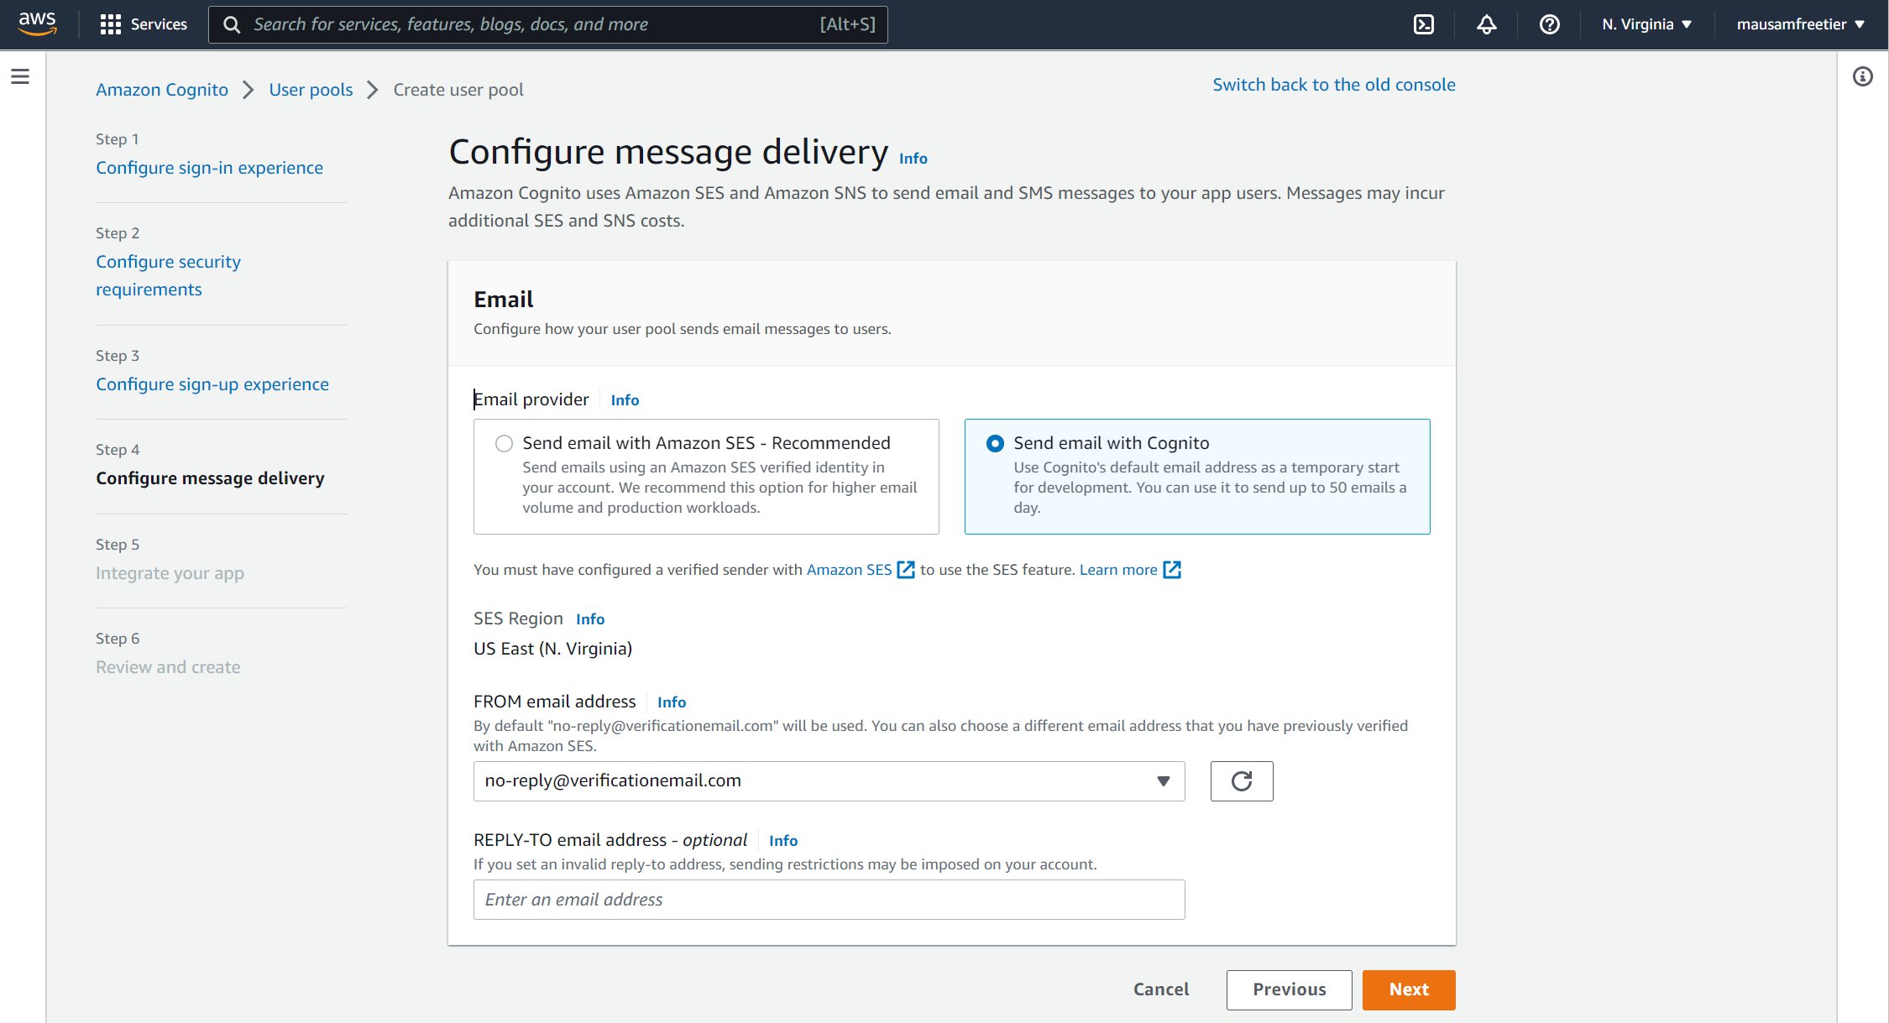Screen dimensions: 1889x1023
Task: Open the FROM email address dropdown
Action: pos(829,781)
